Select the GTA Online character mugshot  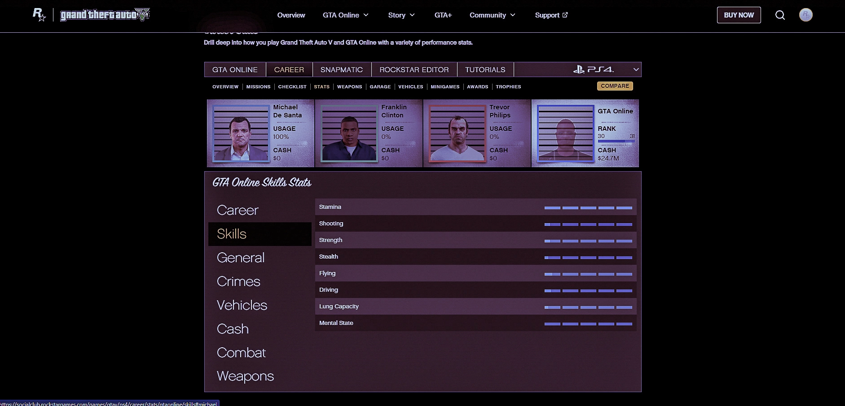(x=565, y=133)
